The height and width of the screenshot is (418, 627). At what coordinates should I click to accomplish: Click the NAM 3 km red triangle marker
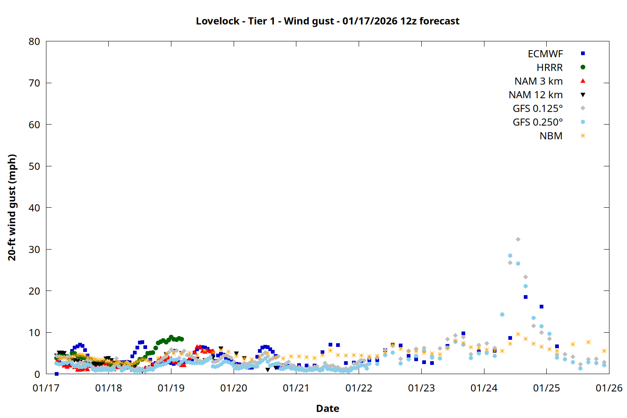[583, 81]
